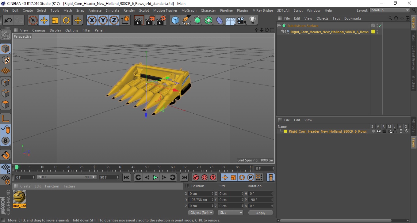The height and width of the screenshot is (223, 417).
Task: Step the end frame 90 F spinner
Action: tap(117, 177)
